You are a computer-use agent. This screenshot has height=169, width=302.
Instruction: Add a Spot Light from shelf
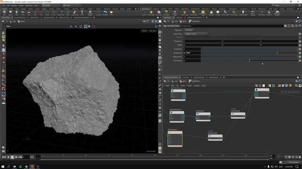(x=159, y=13)
